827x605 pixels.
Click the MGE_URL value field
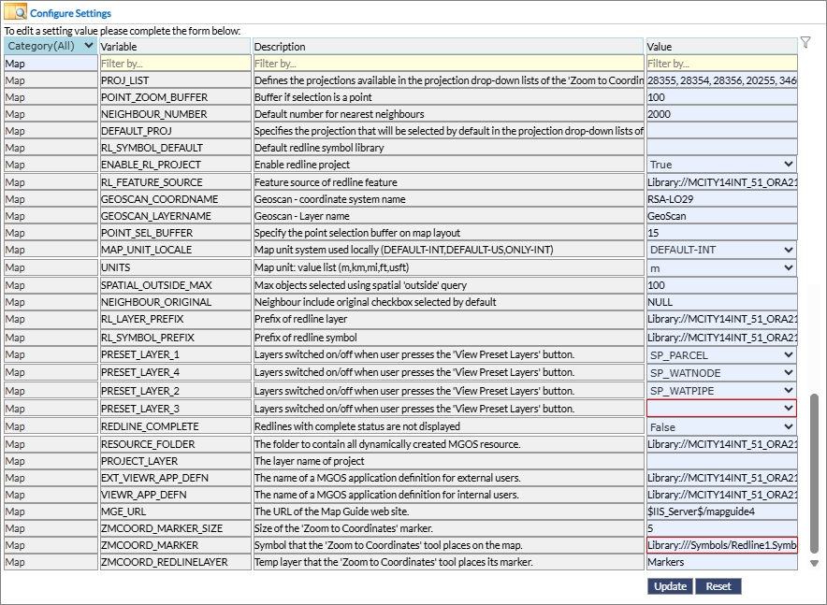(721, 511)
